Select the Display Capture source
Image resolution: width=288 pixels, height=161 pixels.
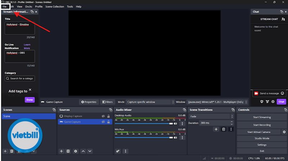tap(85, 116)
